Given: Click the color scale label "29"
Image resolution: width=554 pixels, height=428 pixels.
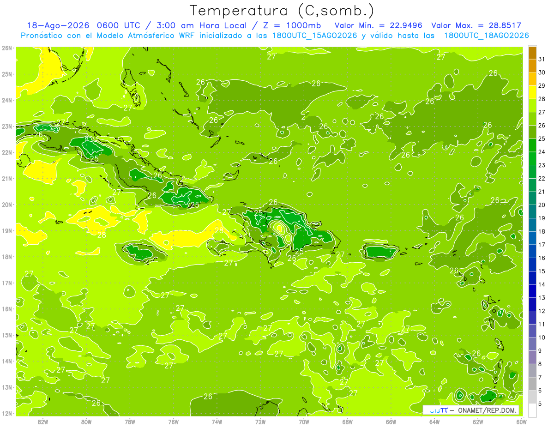Looking at the screenshot, I should point(542,86).
